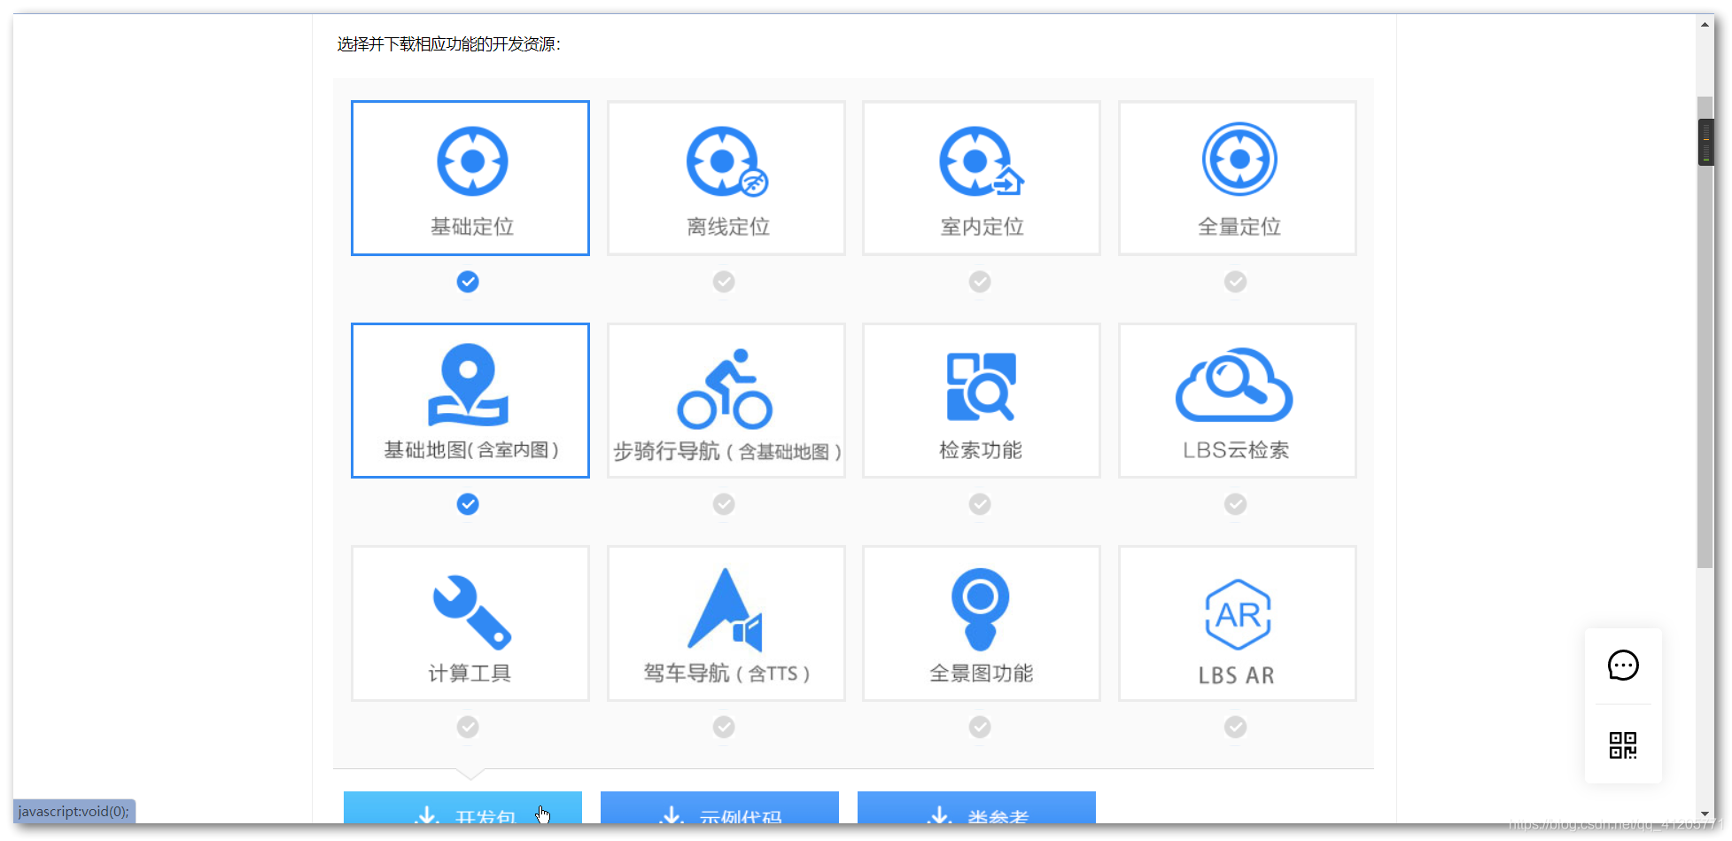The width and height of the screenshot is (1732, 841).
Task: Click the LBS AR hexagon icon
Action: 1238,615
